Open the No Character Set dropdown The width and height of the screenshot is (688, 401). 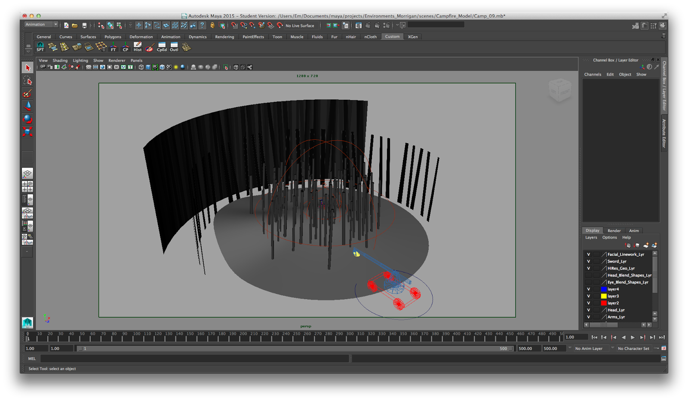point(612,349)
